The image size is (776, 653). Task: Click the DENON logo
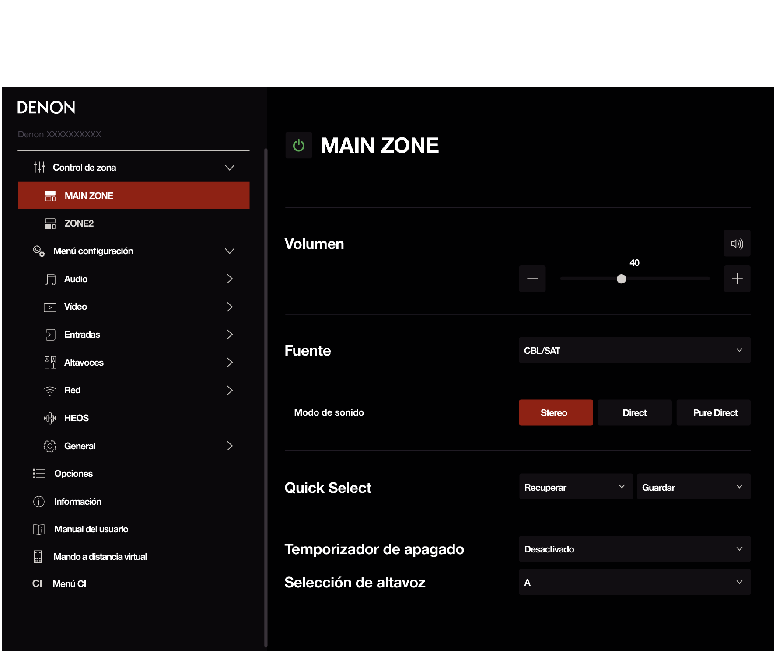pyautogui.click(x=46, y=108)
